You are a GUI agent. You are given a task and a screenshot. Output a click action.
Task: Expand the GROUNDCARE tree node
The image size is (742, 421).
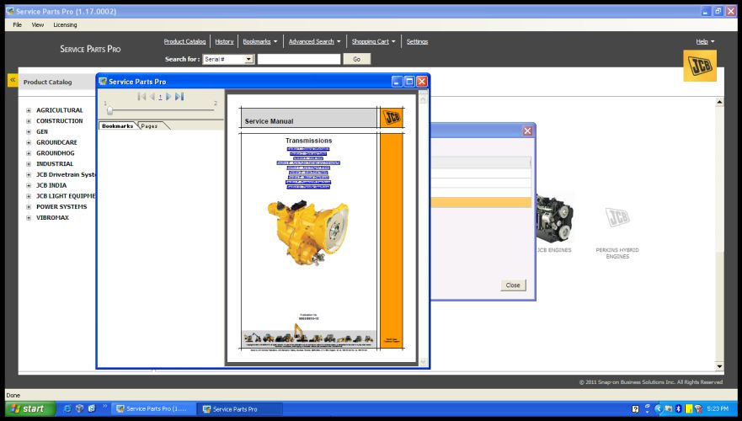(x=29, y=142)
